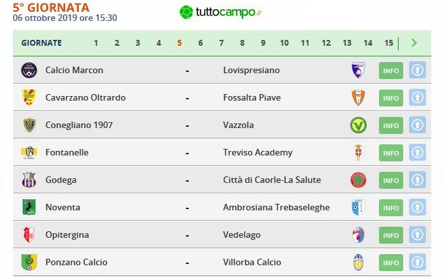Click the tuttocampo.it logo

coord(220,12)
